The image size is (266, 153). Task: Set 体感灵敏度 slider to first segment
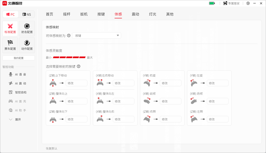[x=56, y=57]
